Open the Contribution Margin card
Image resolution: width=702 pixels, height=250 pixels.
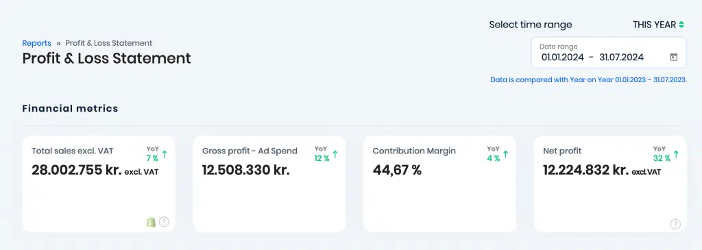[x=439, y=184]
